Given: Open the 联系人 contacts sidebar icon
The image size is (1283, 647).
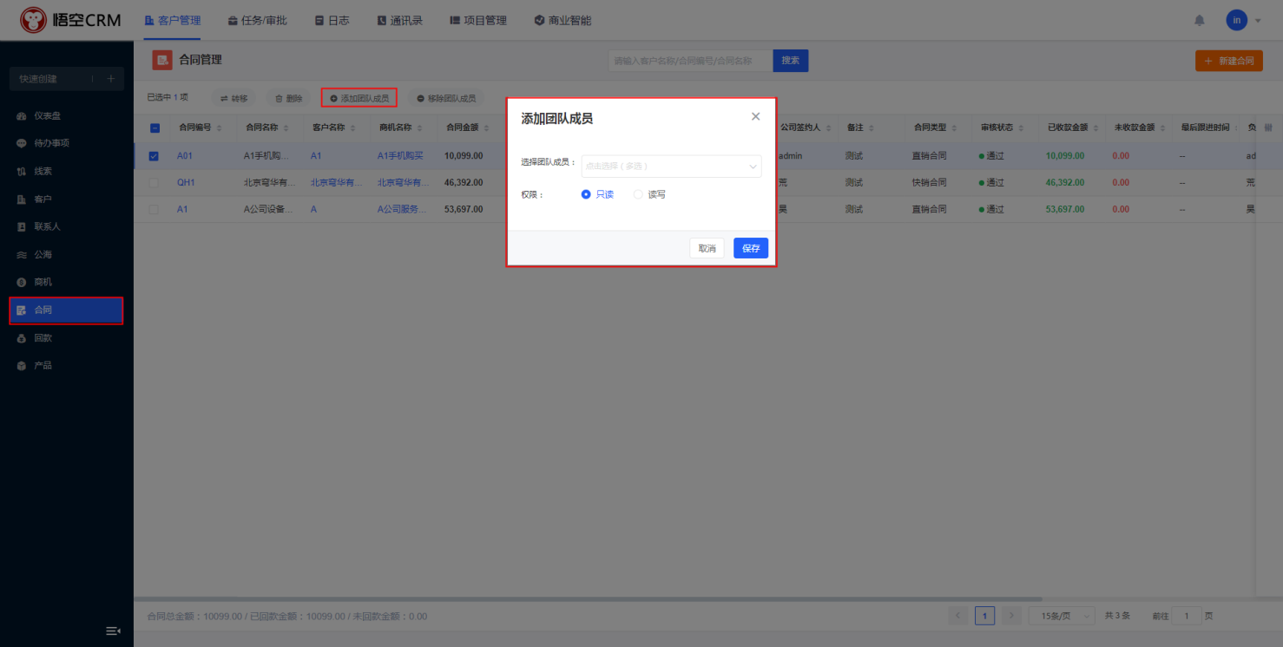Looking at the screenshot, I should (22, 227).
